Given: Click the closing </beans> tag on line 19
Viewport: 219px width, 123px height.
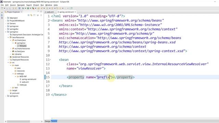Looking at the screenshot, I should [59, 95].
